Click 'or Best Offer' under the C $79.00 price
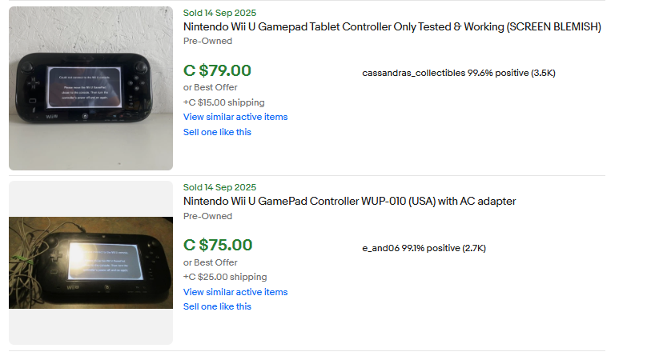651x352 pixels. pos(210,87)
